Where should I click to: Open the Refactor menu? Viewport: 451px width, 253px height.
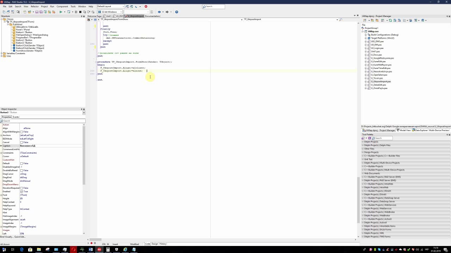35,6
